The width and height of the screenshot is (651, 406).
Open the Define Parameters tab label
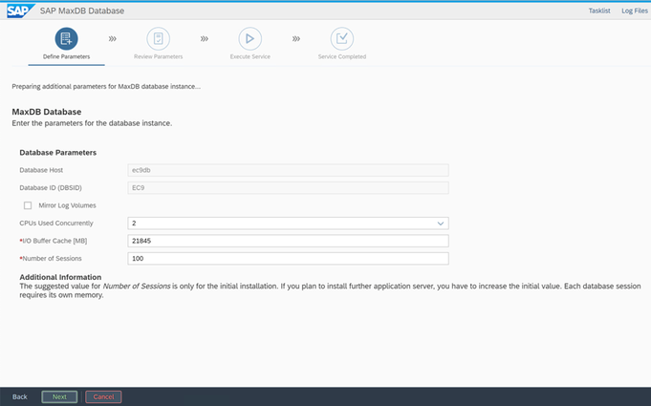[66, 56]
